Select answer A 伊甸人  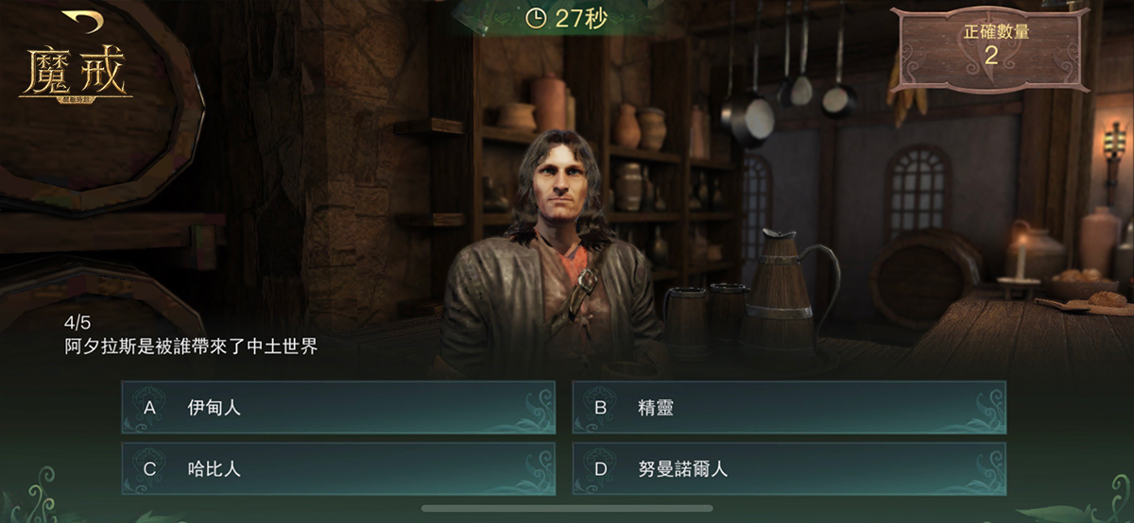pos(338,408)
